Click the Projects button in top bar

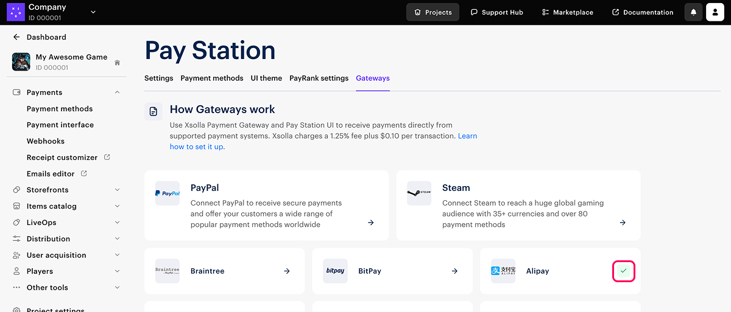(x=433, y=12)
